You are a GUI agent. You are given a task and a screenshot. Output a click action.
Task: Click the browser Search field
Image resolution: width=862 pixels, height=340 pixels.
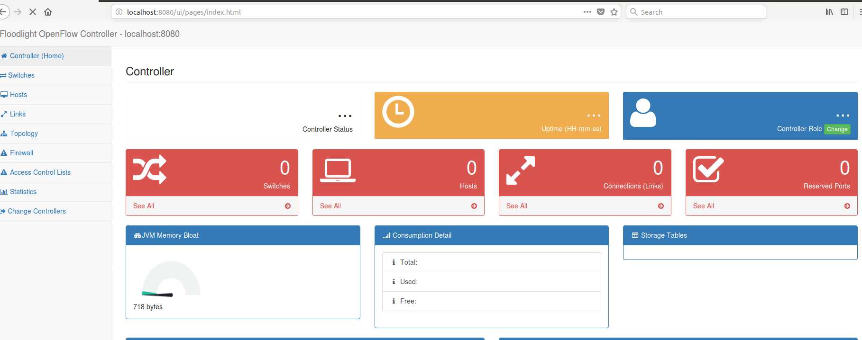tap(696, 12)
